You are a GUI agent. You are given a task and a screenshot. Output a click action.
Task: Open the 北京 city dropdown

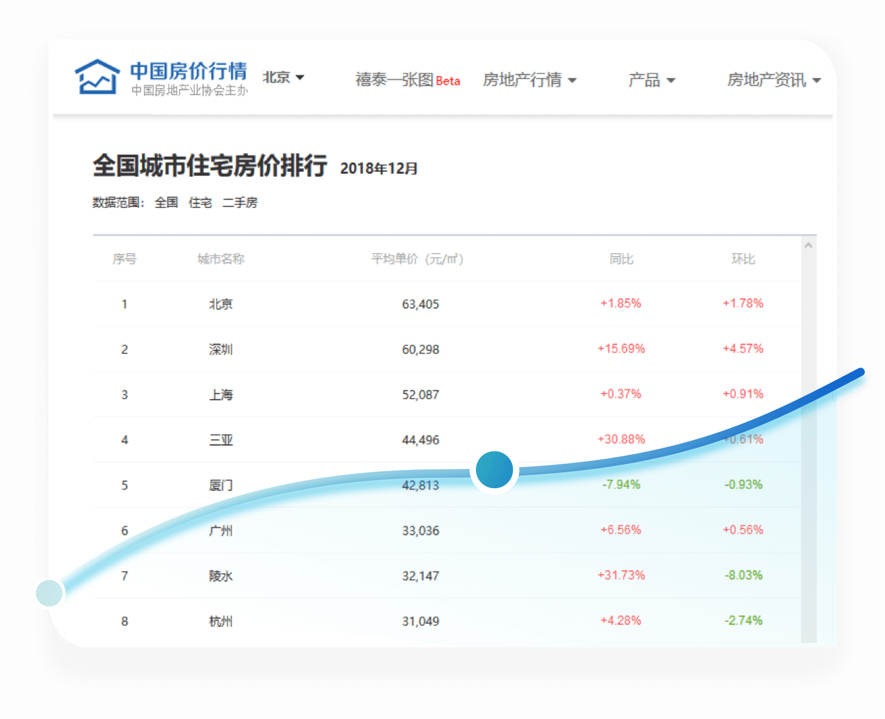(x=283, y=78)
